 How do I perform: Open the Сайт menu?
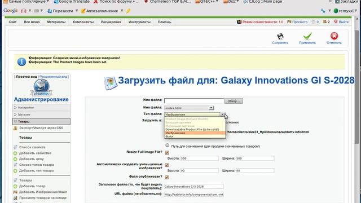click(x=12, y=22)
